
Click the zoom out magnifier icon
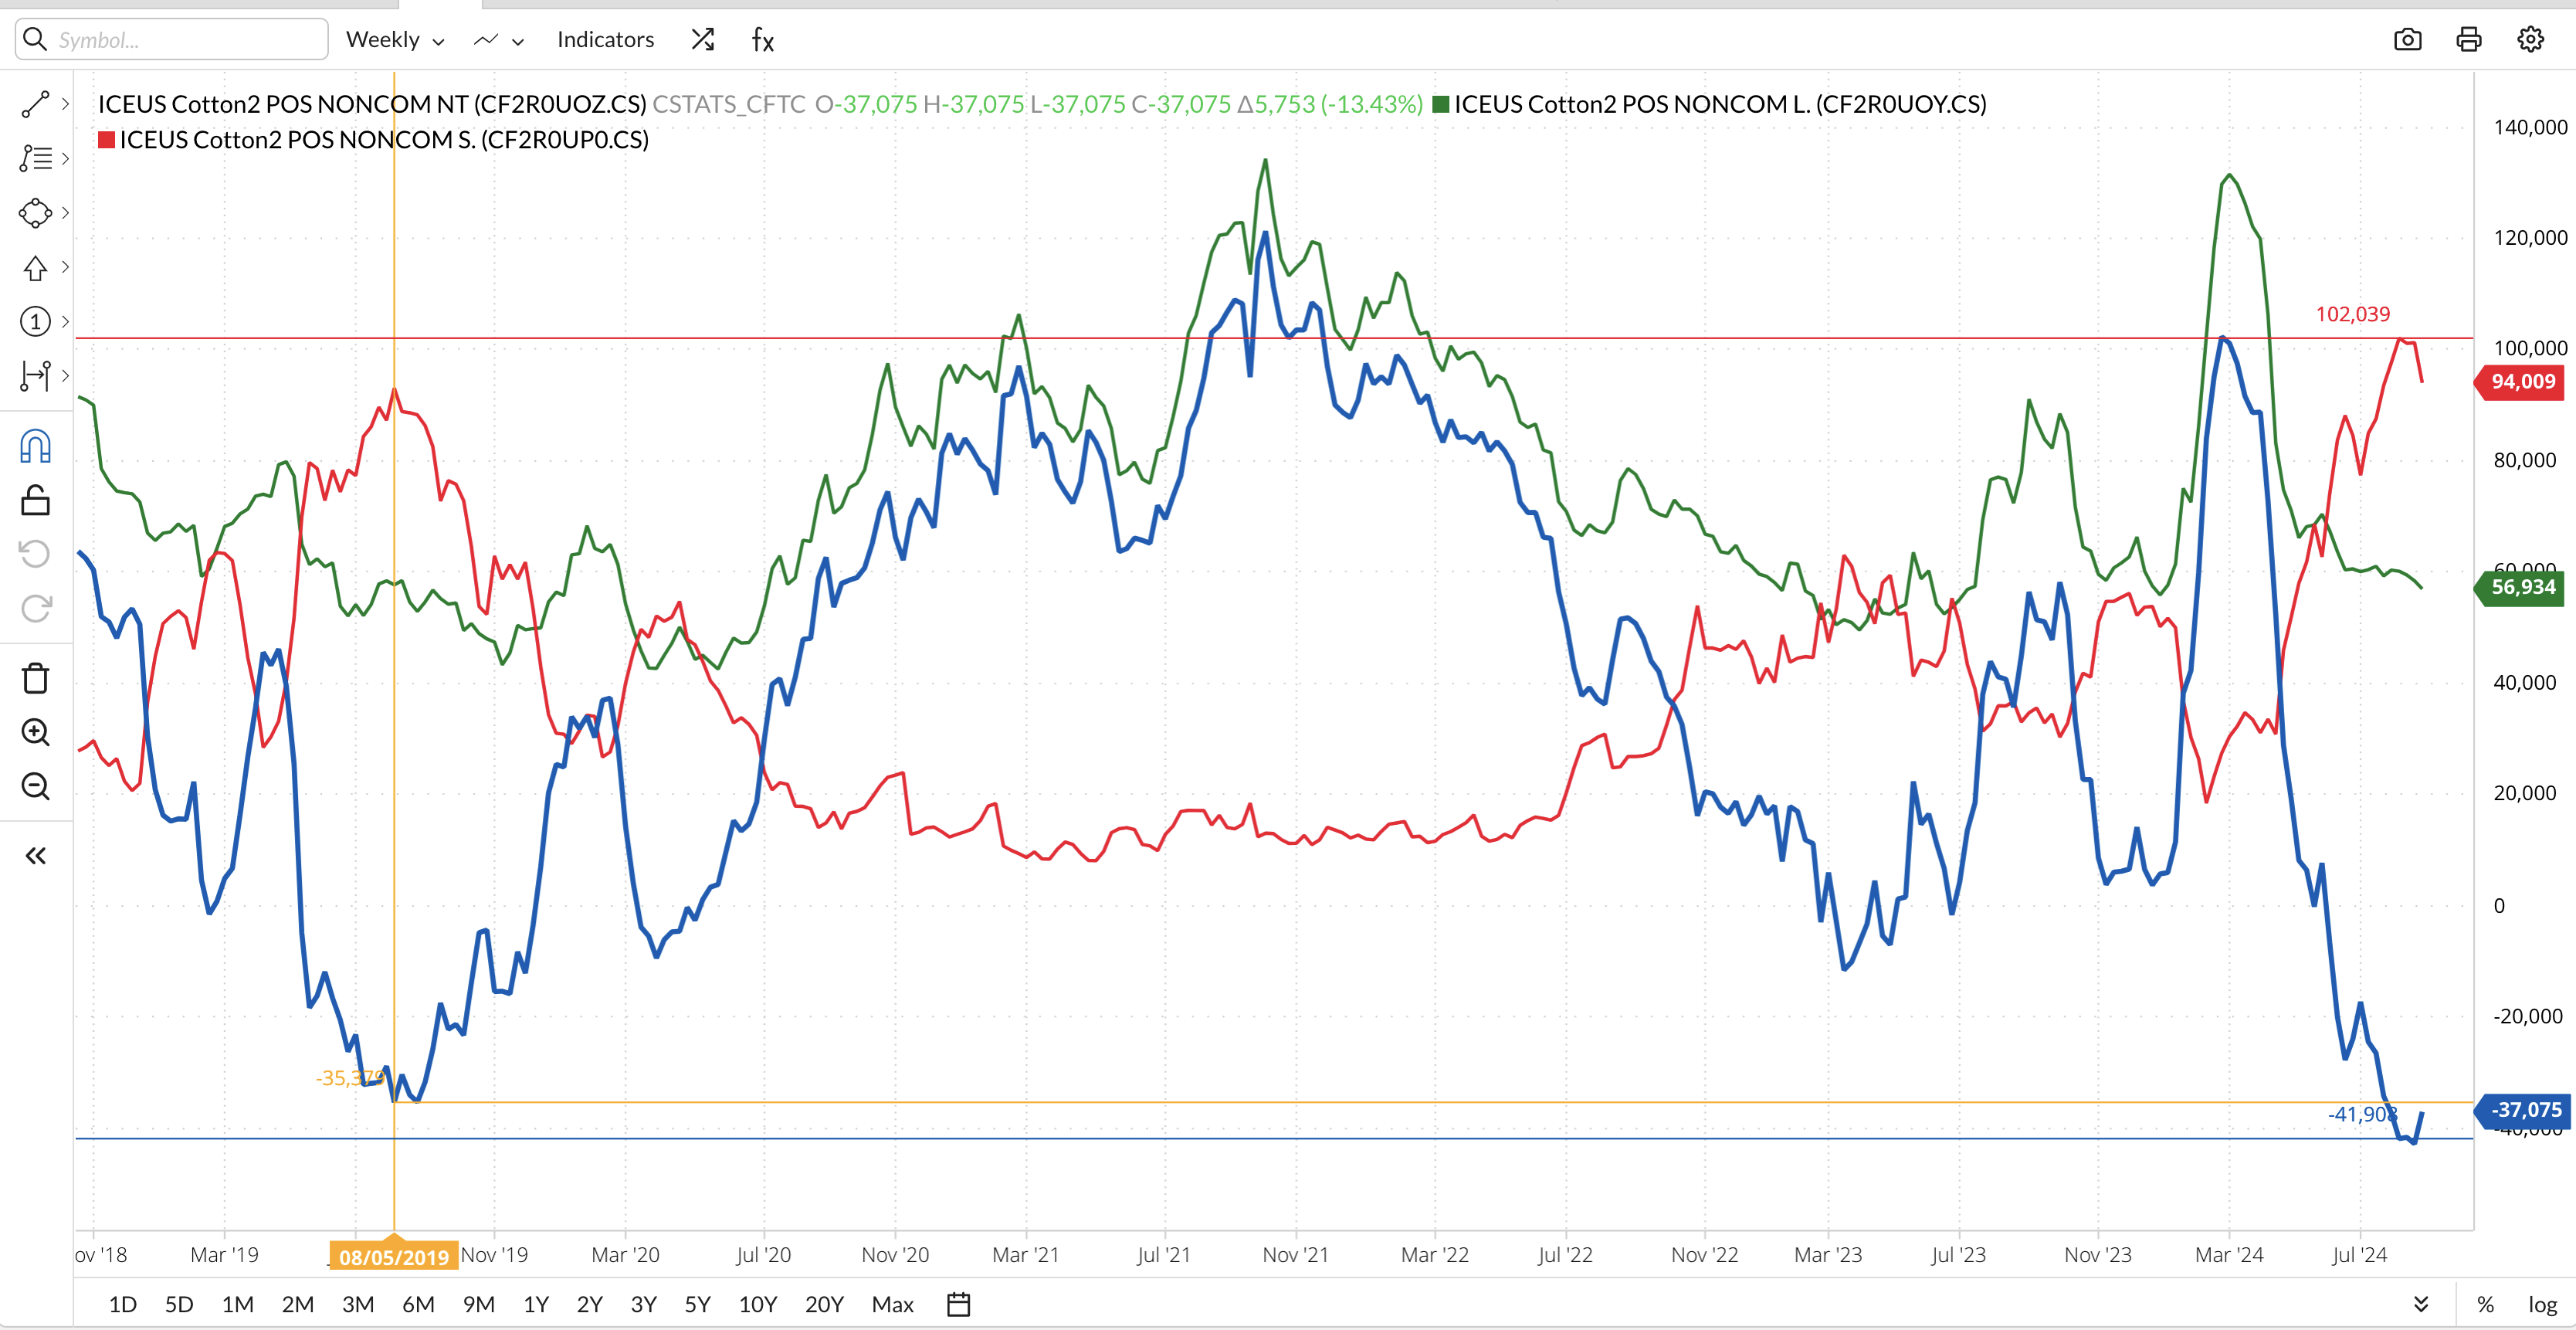(x=36, y=787)
